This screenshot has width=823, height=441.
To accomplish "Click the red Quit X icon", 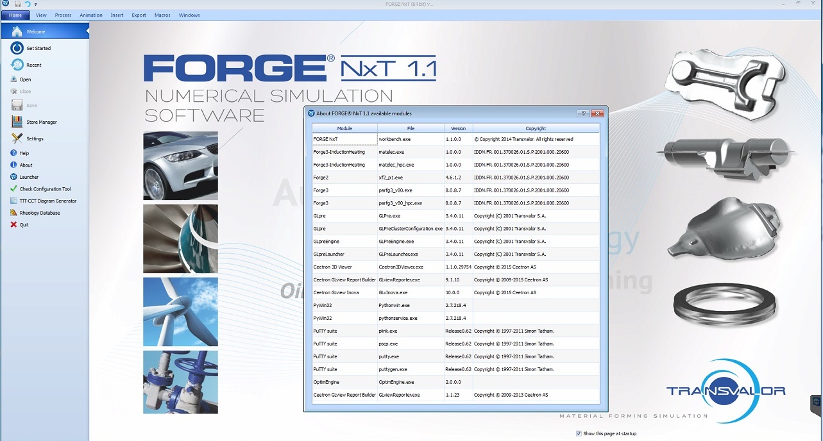I will [x=13, y=225].
